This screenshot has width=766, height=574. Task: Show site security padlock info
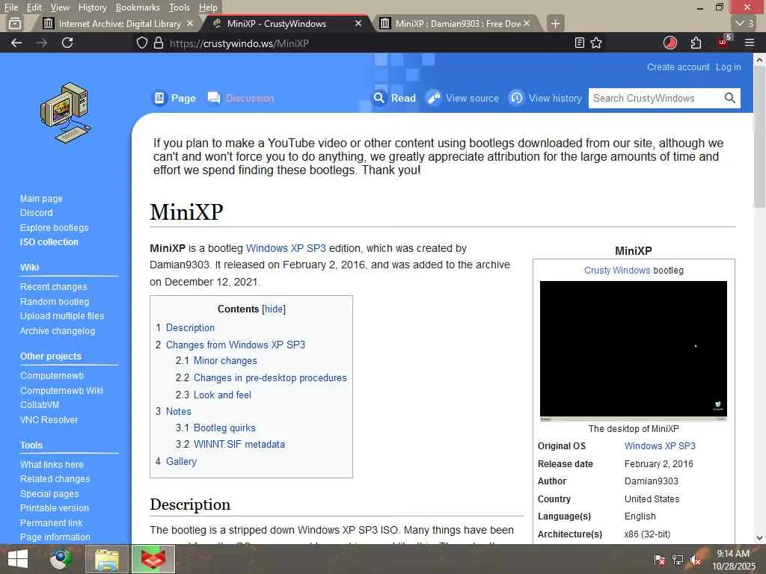pos(159,43)
